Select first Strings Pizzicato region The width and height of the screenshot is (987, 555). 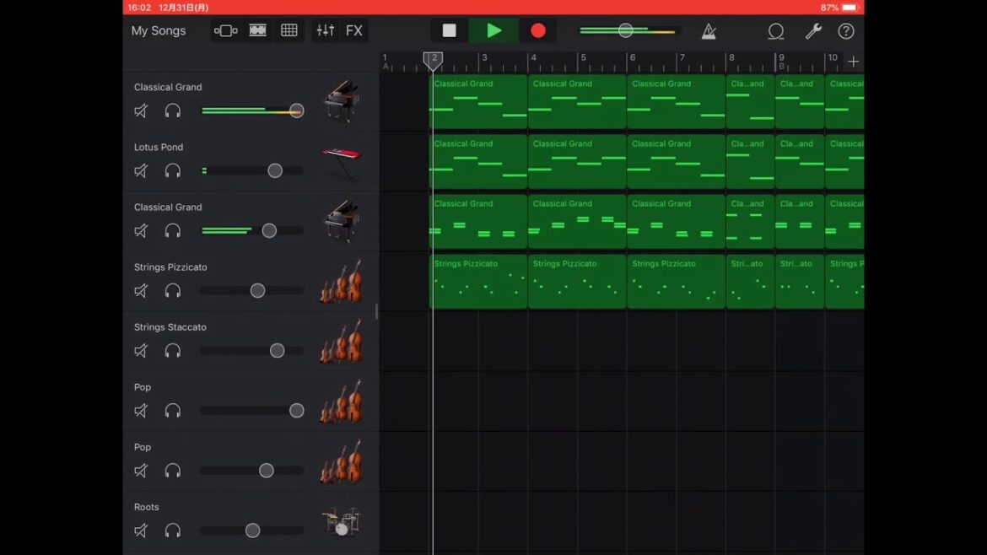(x=478, y=283)
